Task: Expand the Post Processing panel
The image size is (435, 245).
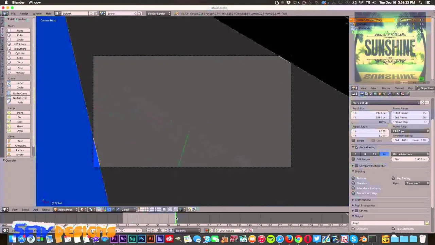Action: pyautogui.click(x=364, y=206)
